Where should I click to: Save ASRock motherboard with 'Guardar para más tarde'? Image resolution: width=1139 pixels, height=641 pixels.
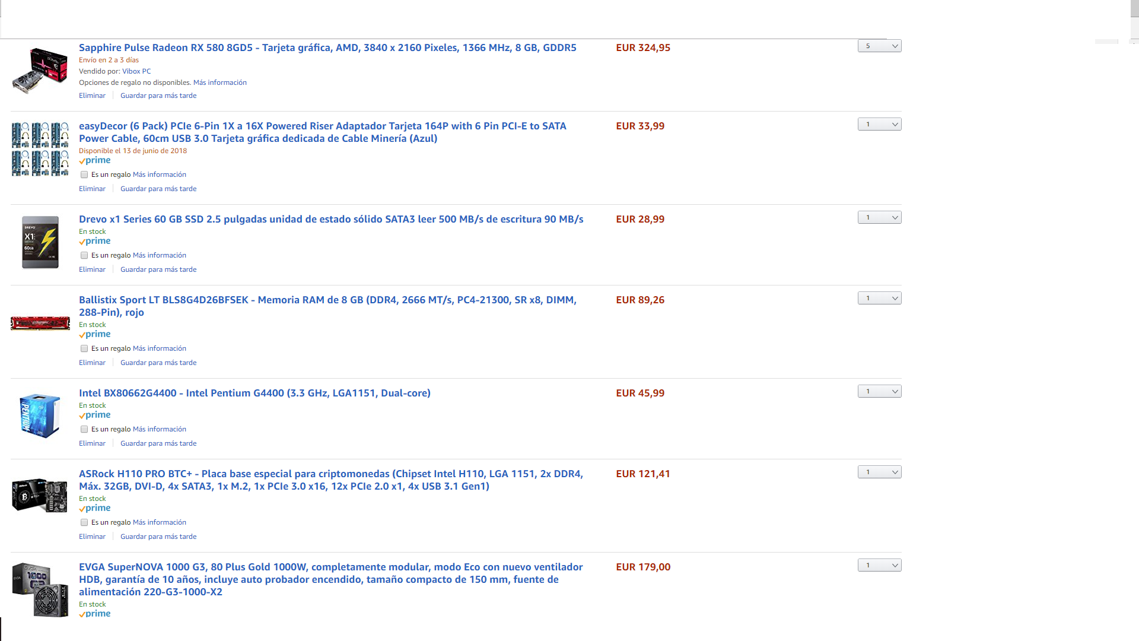(158, 537)
